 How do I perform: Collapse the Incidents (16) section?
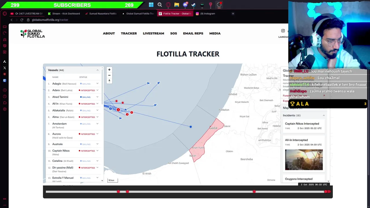point(324,115)
